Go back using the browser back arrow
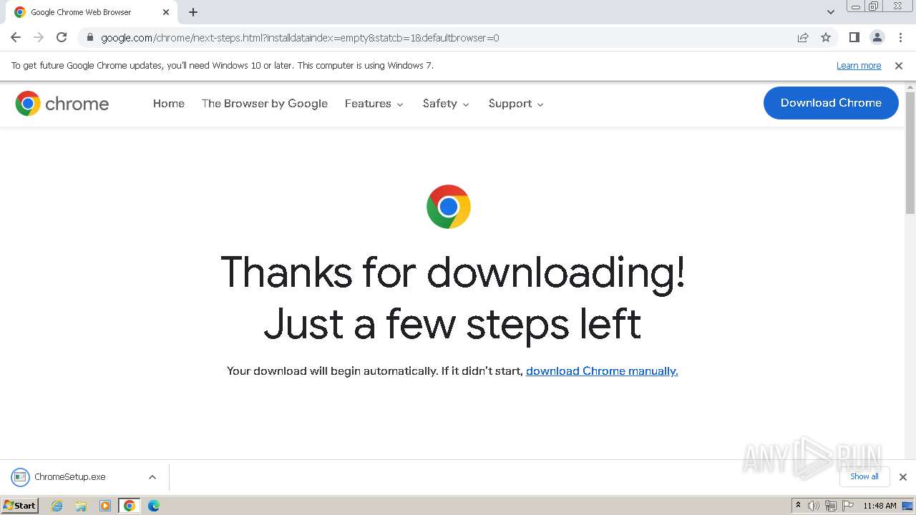This screenshot has height=515, width=916. (16, 37)
